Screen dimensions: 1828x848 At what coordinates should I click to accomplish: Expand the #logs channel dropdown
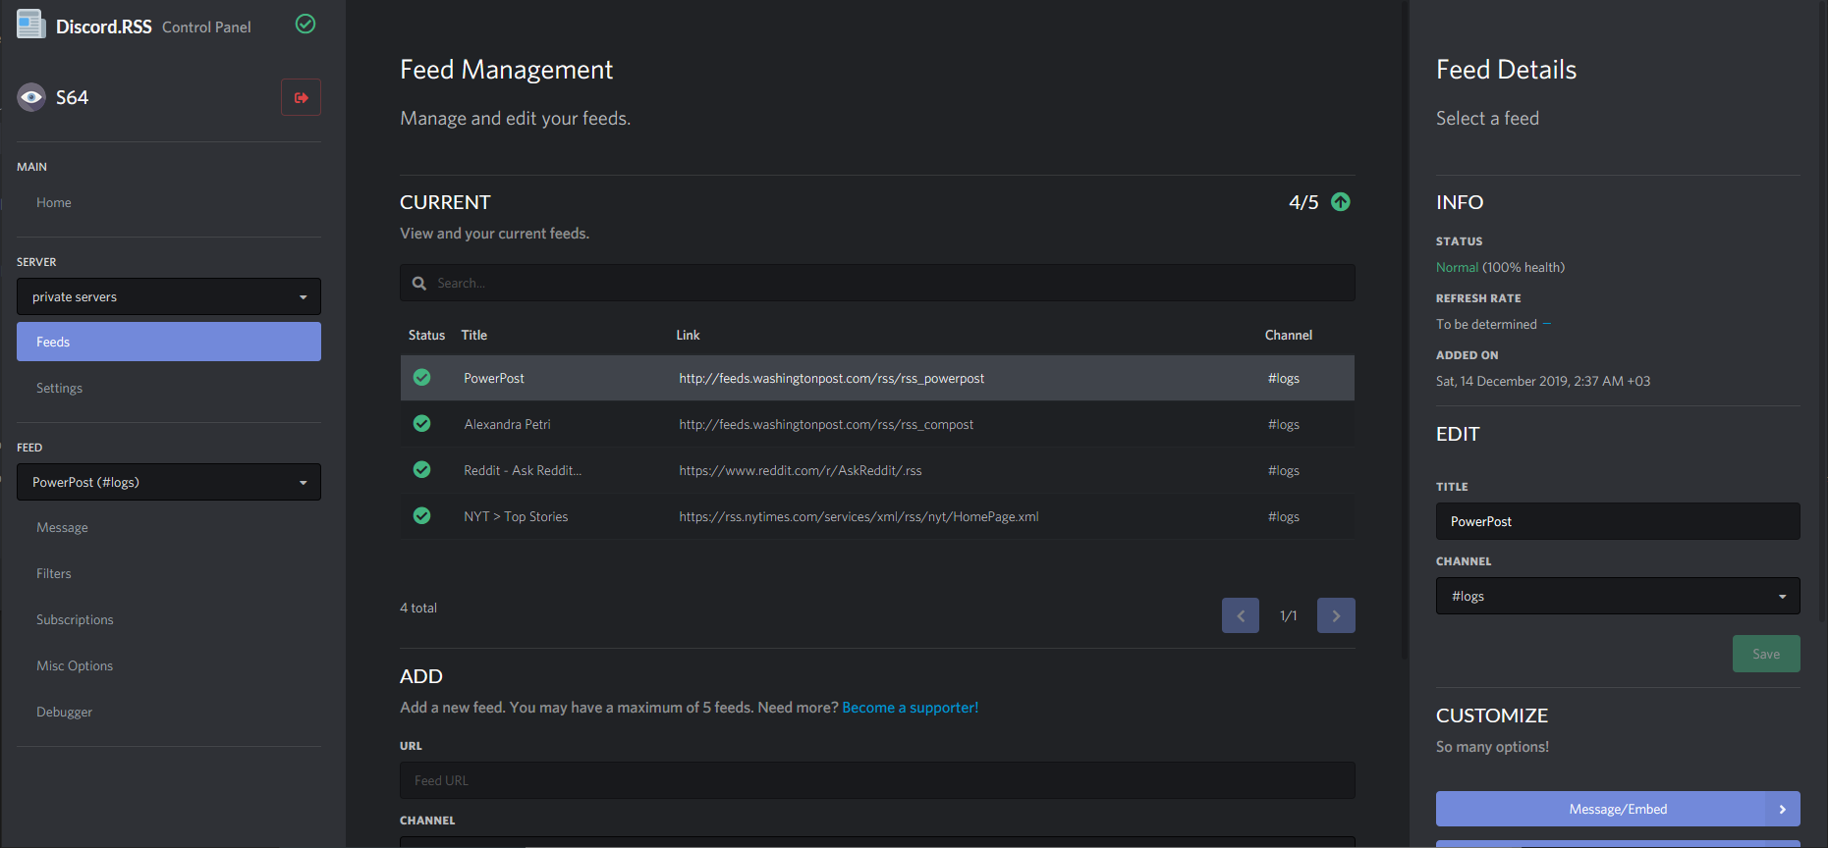pos(1617,596)
